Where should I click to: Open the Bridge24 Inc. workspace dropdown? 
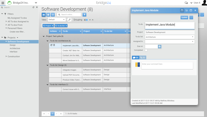point(36,3)
